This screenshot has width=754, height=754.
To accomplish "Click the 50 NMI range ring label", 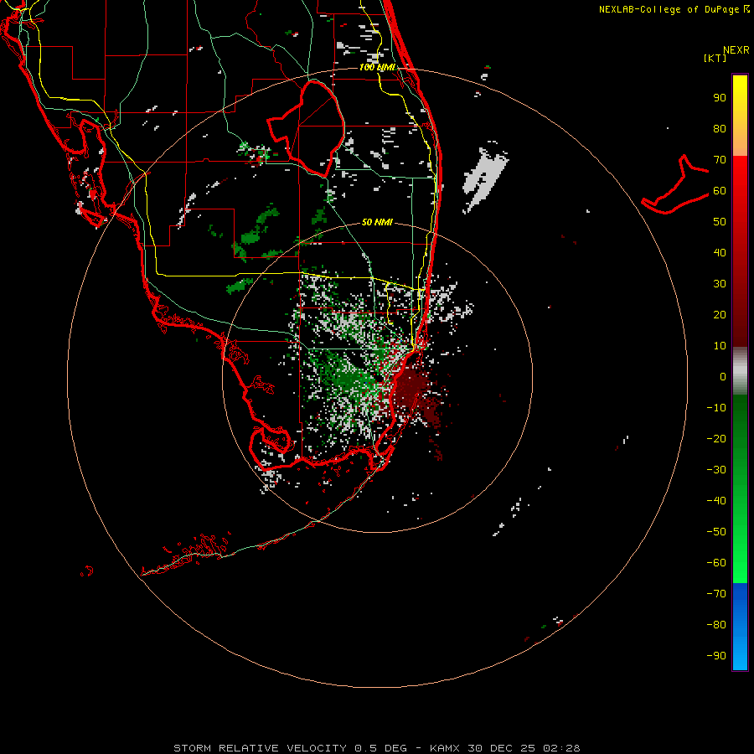I will pos(377,222).
